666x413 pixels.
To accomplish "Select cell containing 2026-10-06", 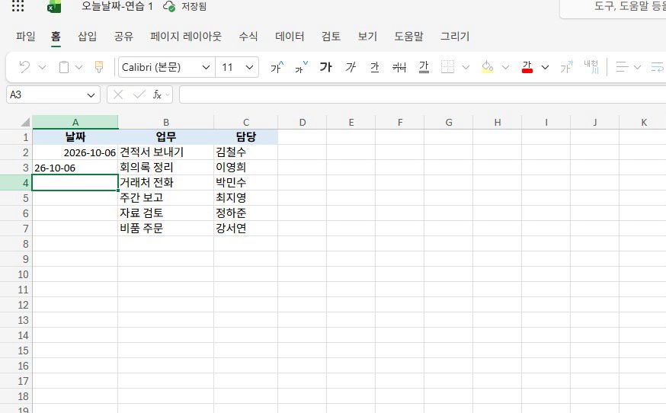I will [75, 152].
